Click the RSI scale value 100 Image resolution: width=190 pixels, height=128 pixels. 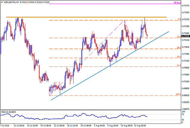(x=183, y=112)
